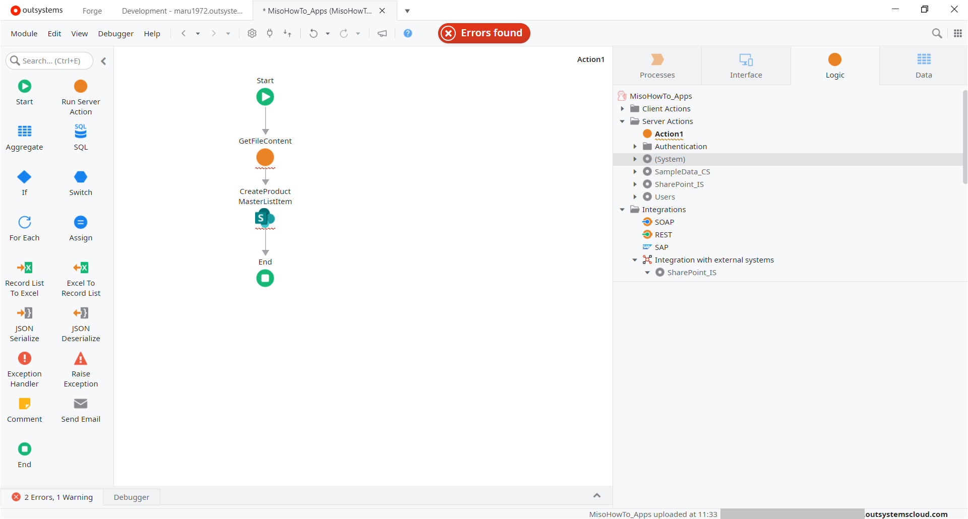The width and height of the screenshot is (968, 519).
Task: Open the 2 Errors, 1 Warning panel
Action: click(52, 497)
